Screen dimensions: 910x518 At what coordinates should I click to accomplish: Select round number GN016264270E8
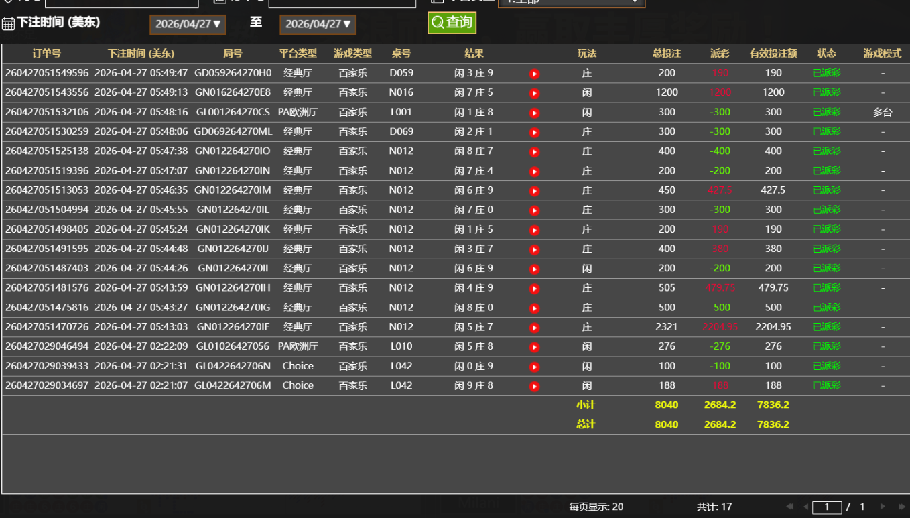point(233,92)
